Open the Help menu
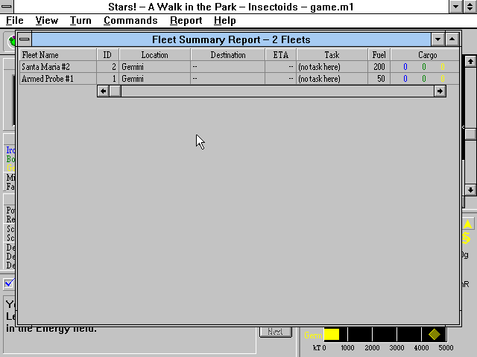Screen dimensions: 477x357 pos(225,20)
